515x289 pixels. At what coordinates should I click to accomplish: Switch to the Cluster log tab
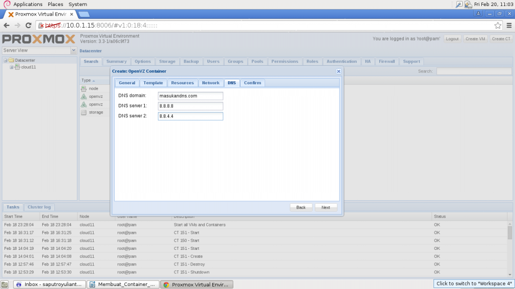[x=39, y=207]
